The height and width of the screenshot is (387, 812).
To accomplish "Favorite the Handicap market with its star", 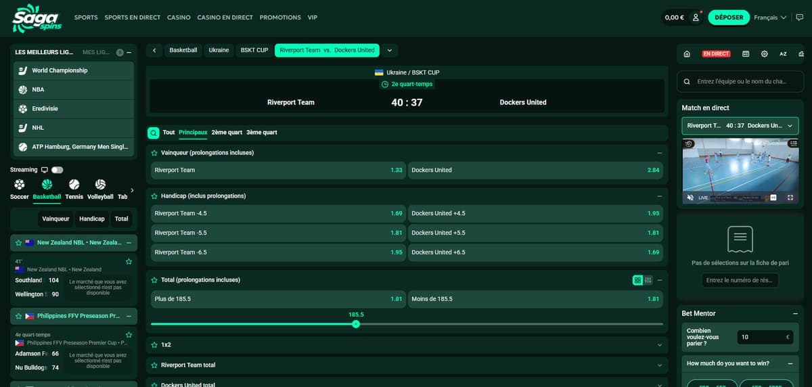I will pos(154,196).
